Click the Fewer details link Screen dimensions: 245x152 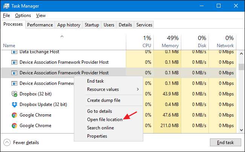(26, 143)
